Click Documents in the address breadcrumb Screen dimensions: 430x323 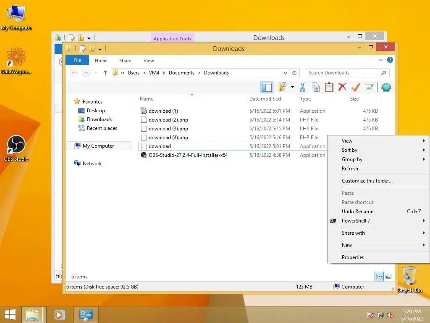coord(181,73)
